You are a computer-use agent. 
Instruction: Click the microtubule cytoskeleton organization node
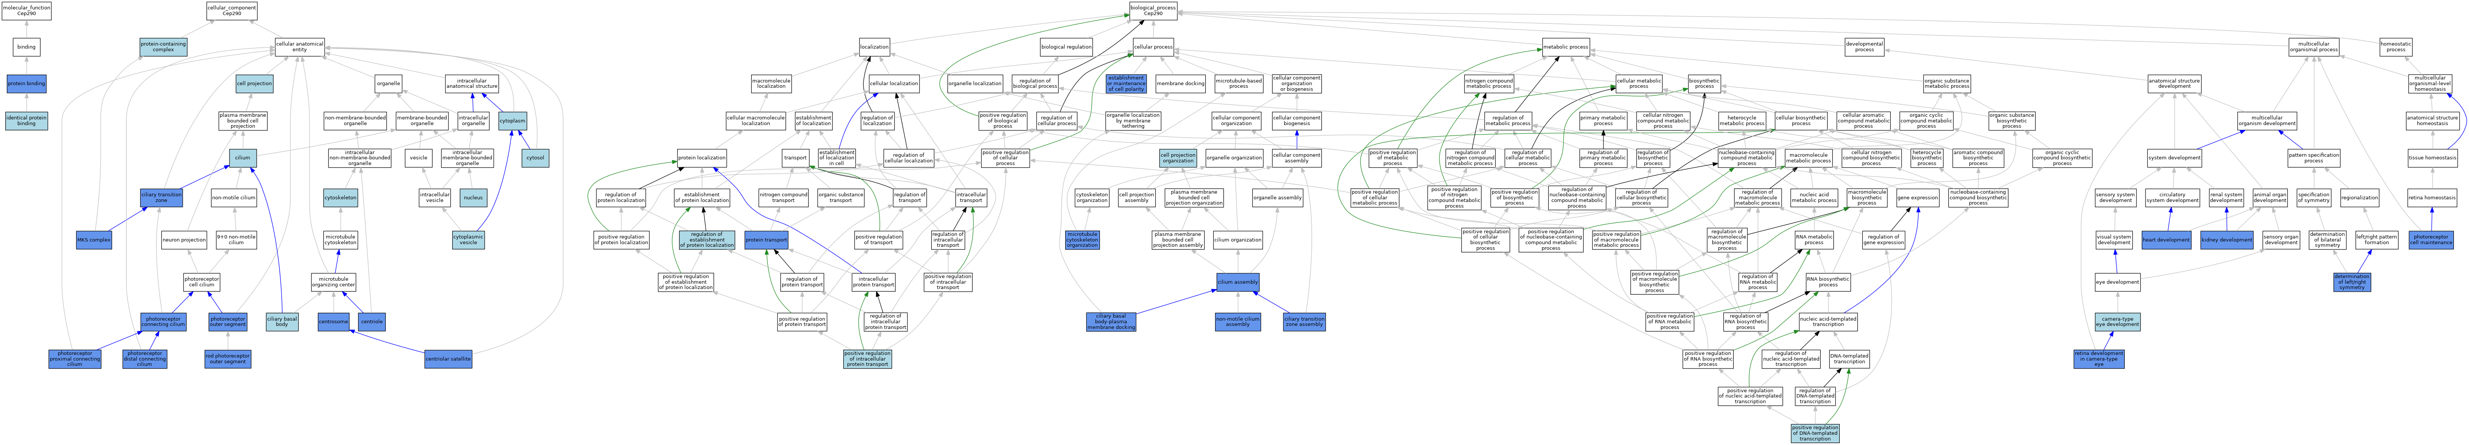(x=1083, y=240)
